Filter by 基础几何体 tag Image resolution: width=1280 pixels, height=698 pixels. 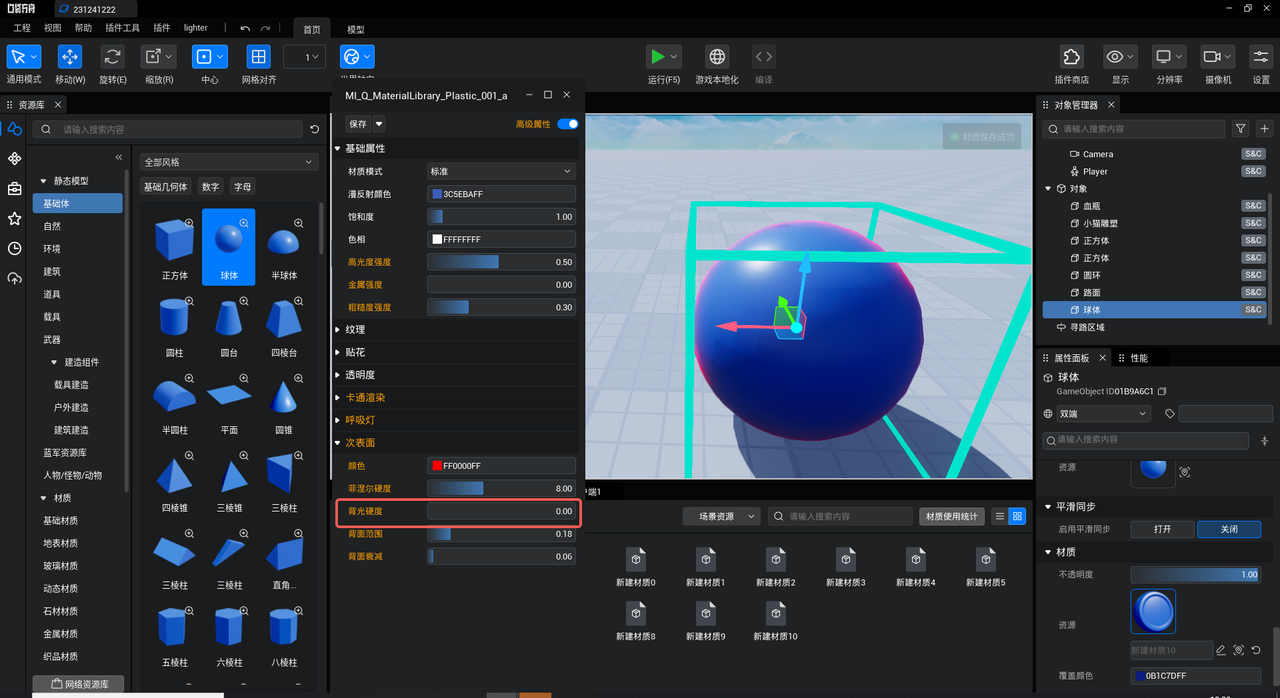(165, 186)
